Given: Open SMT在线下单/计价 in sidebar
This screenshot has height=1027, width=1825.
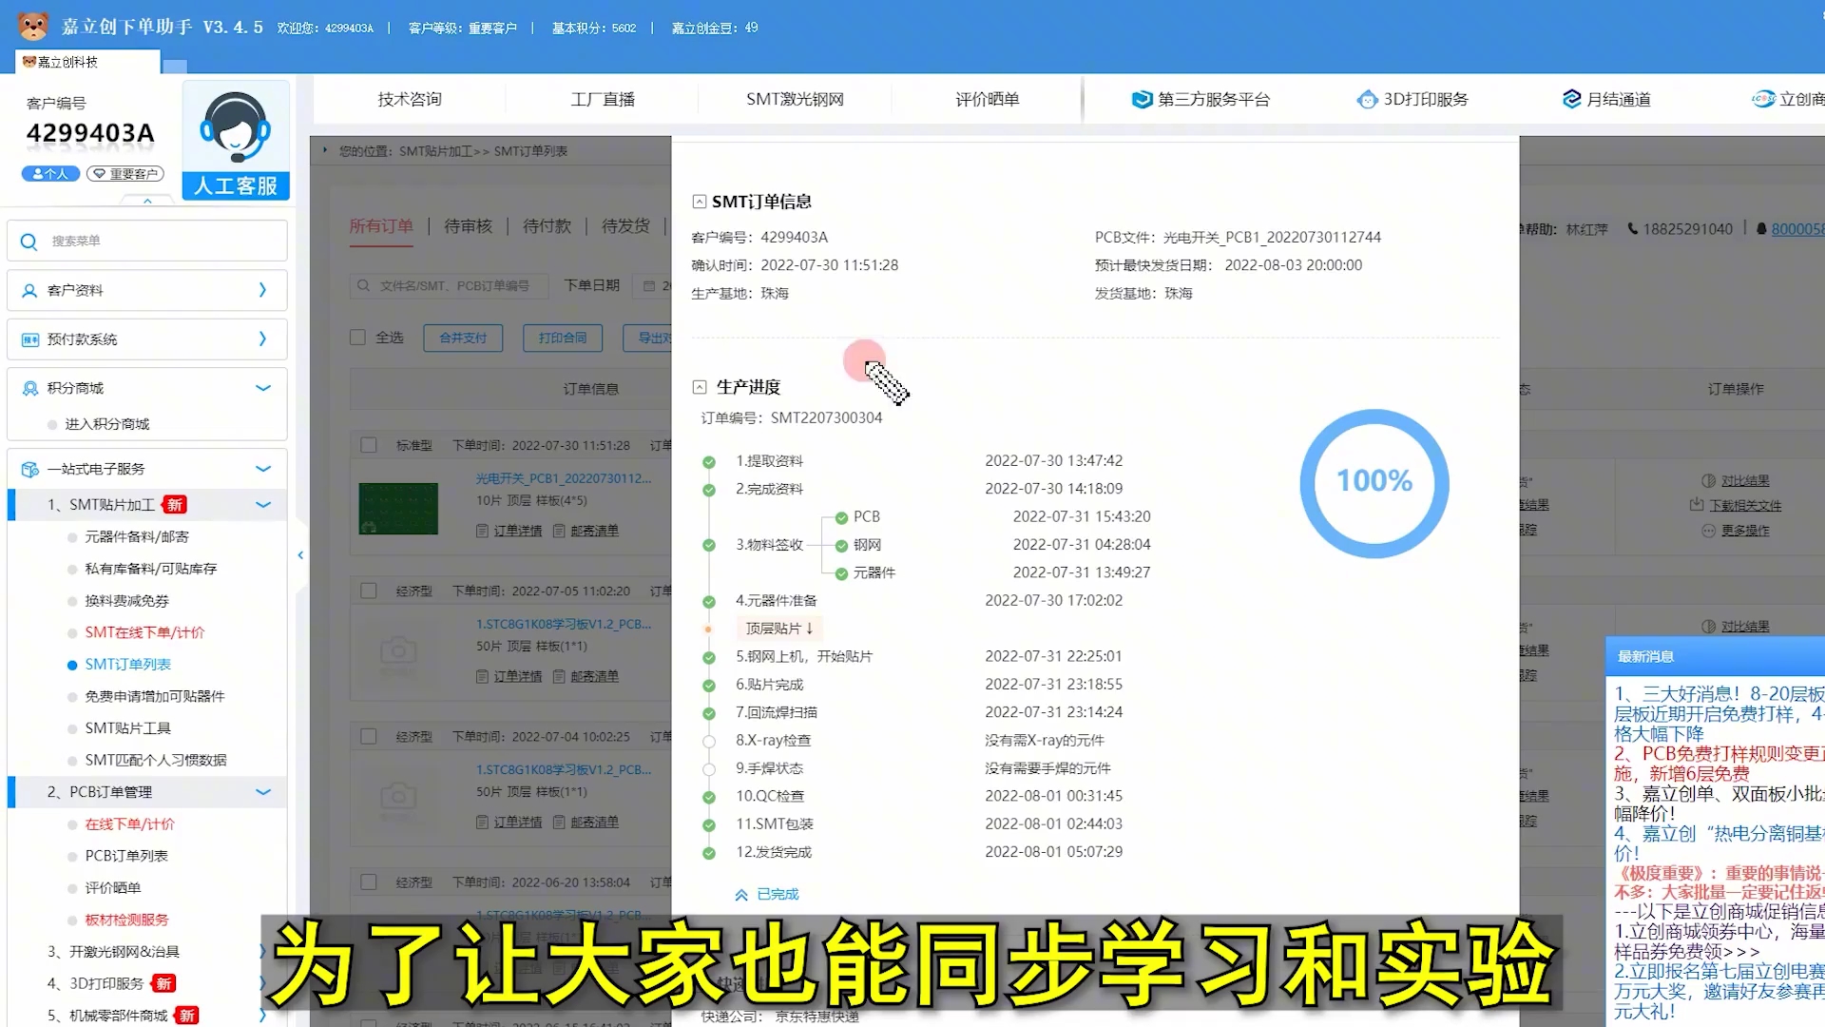Looking at the screenshot, I should pos(144,632).
